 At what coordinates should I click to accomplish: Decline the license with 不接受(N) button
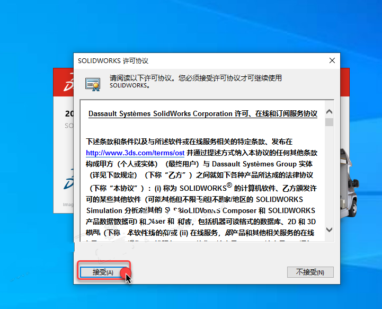[310, 272]
